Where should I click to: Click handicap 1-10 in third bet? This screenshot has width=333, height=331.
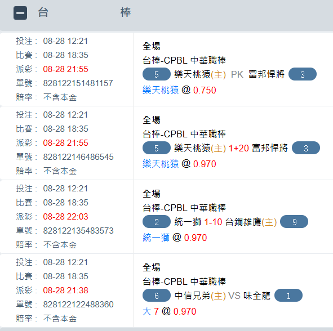tap(213, 222)
